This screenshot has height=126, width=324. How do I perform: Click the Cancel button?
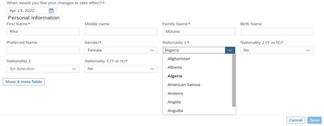(x=296, y=120)
